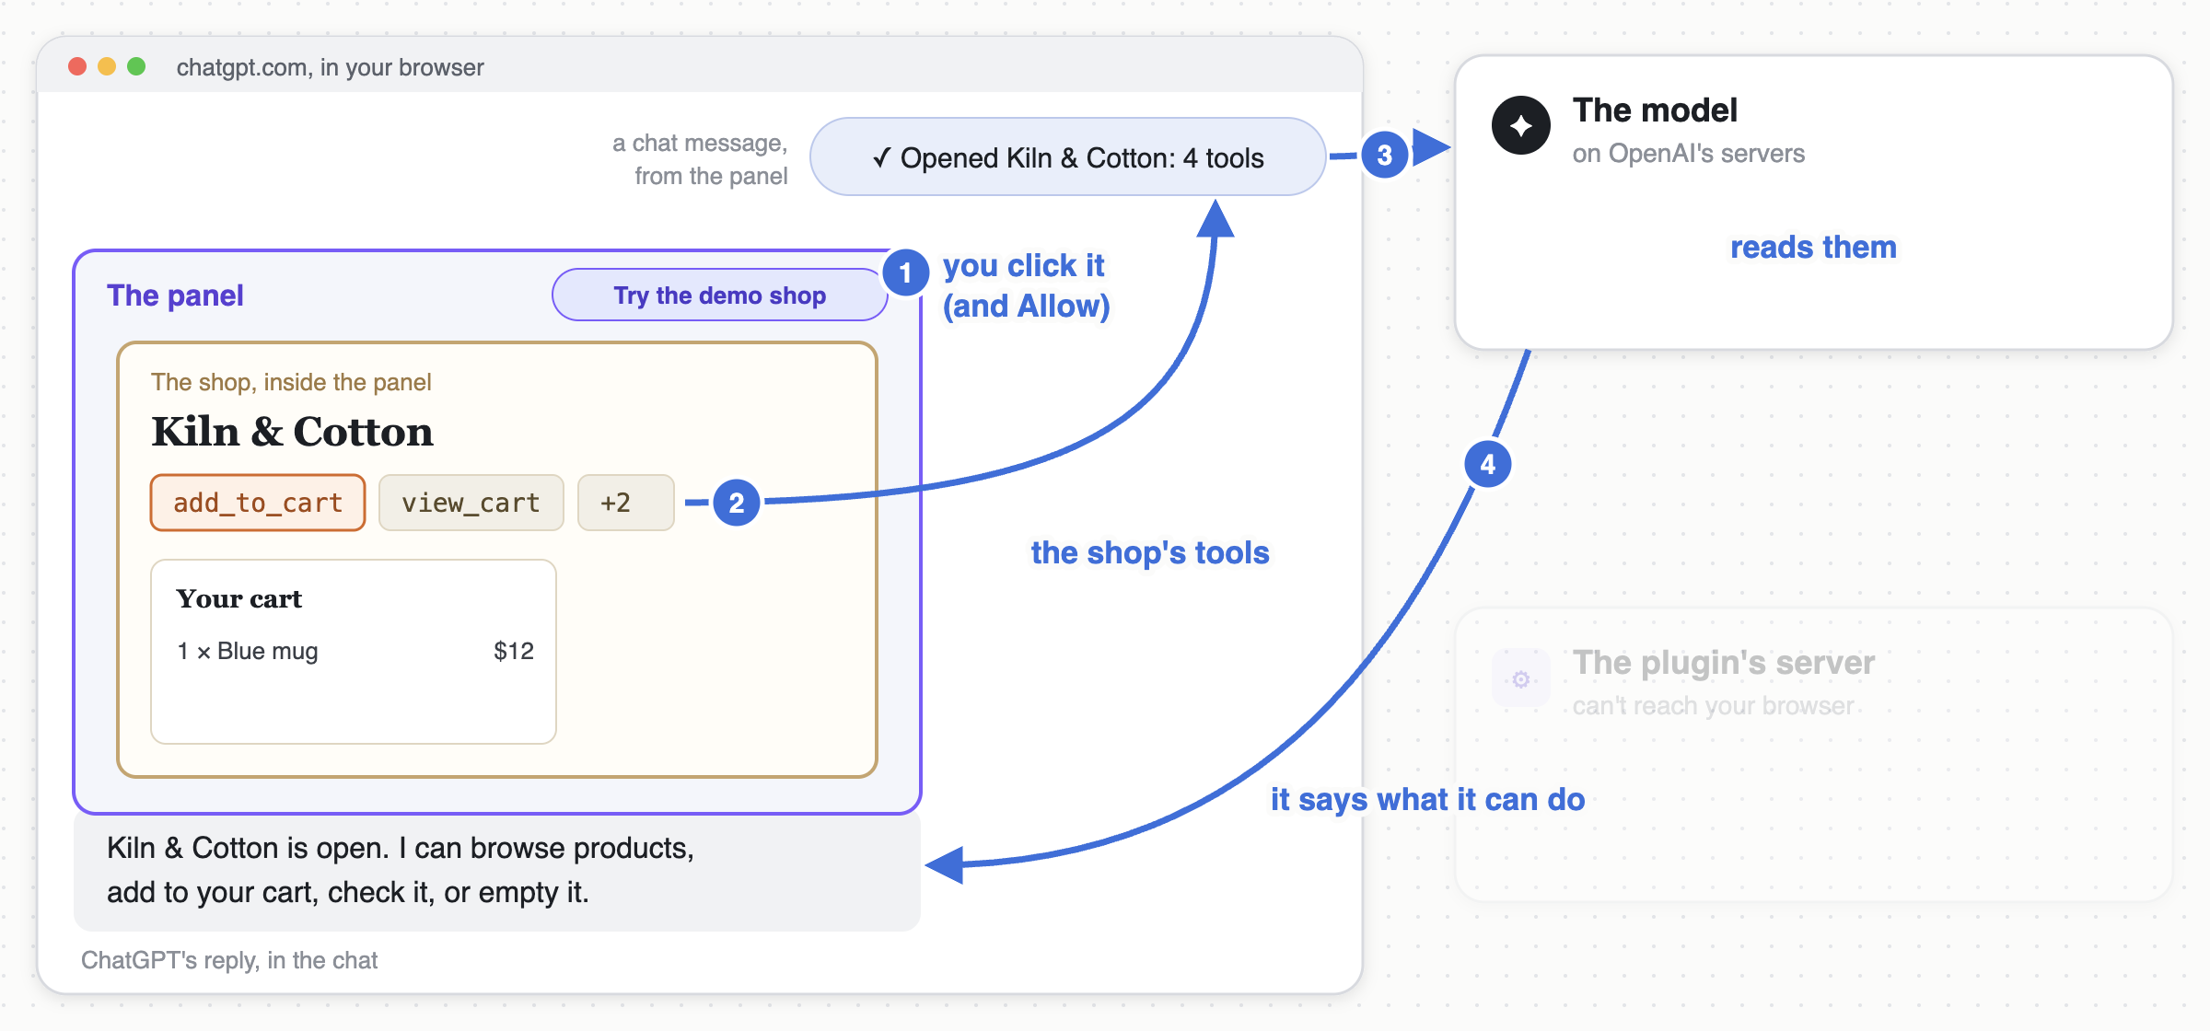Click 'ChatGPT's reply, in the chat' caption

[x=229, y=960]
